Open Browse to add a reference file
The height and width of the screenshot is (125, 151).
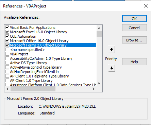134,40
